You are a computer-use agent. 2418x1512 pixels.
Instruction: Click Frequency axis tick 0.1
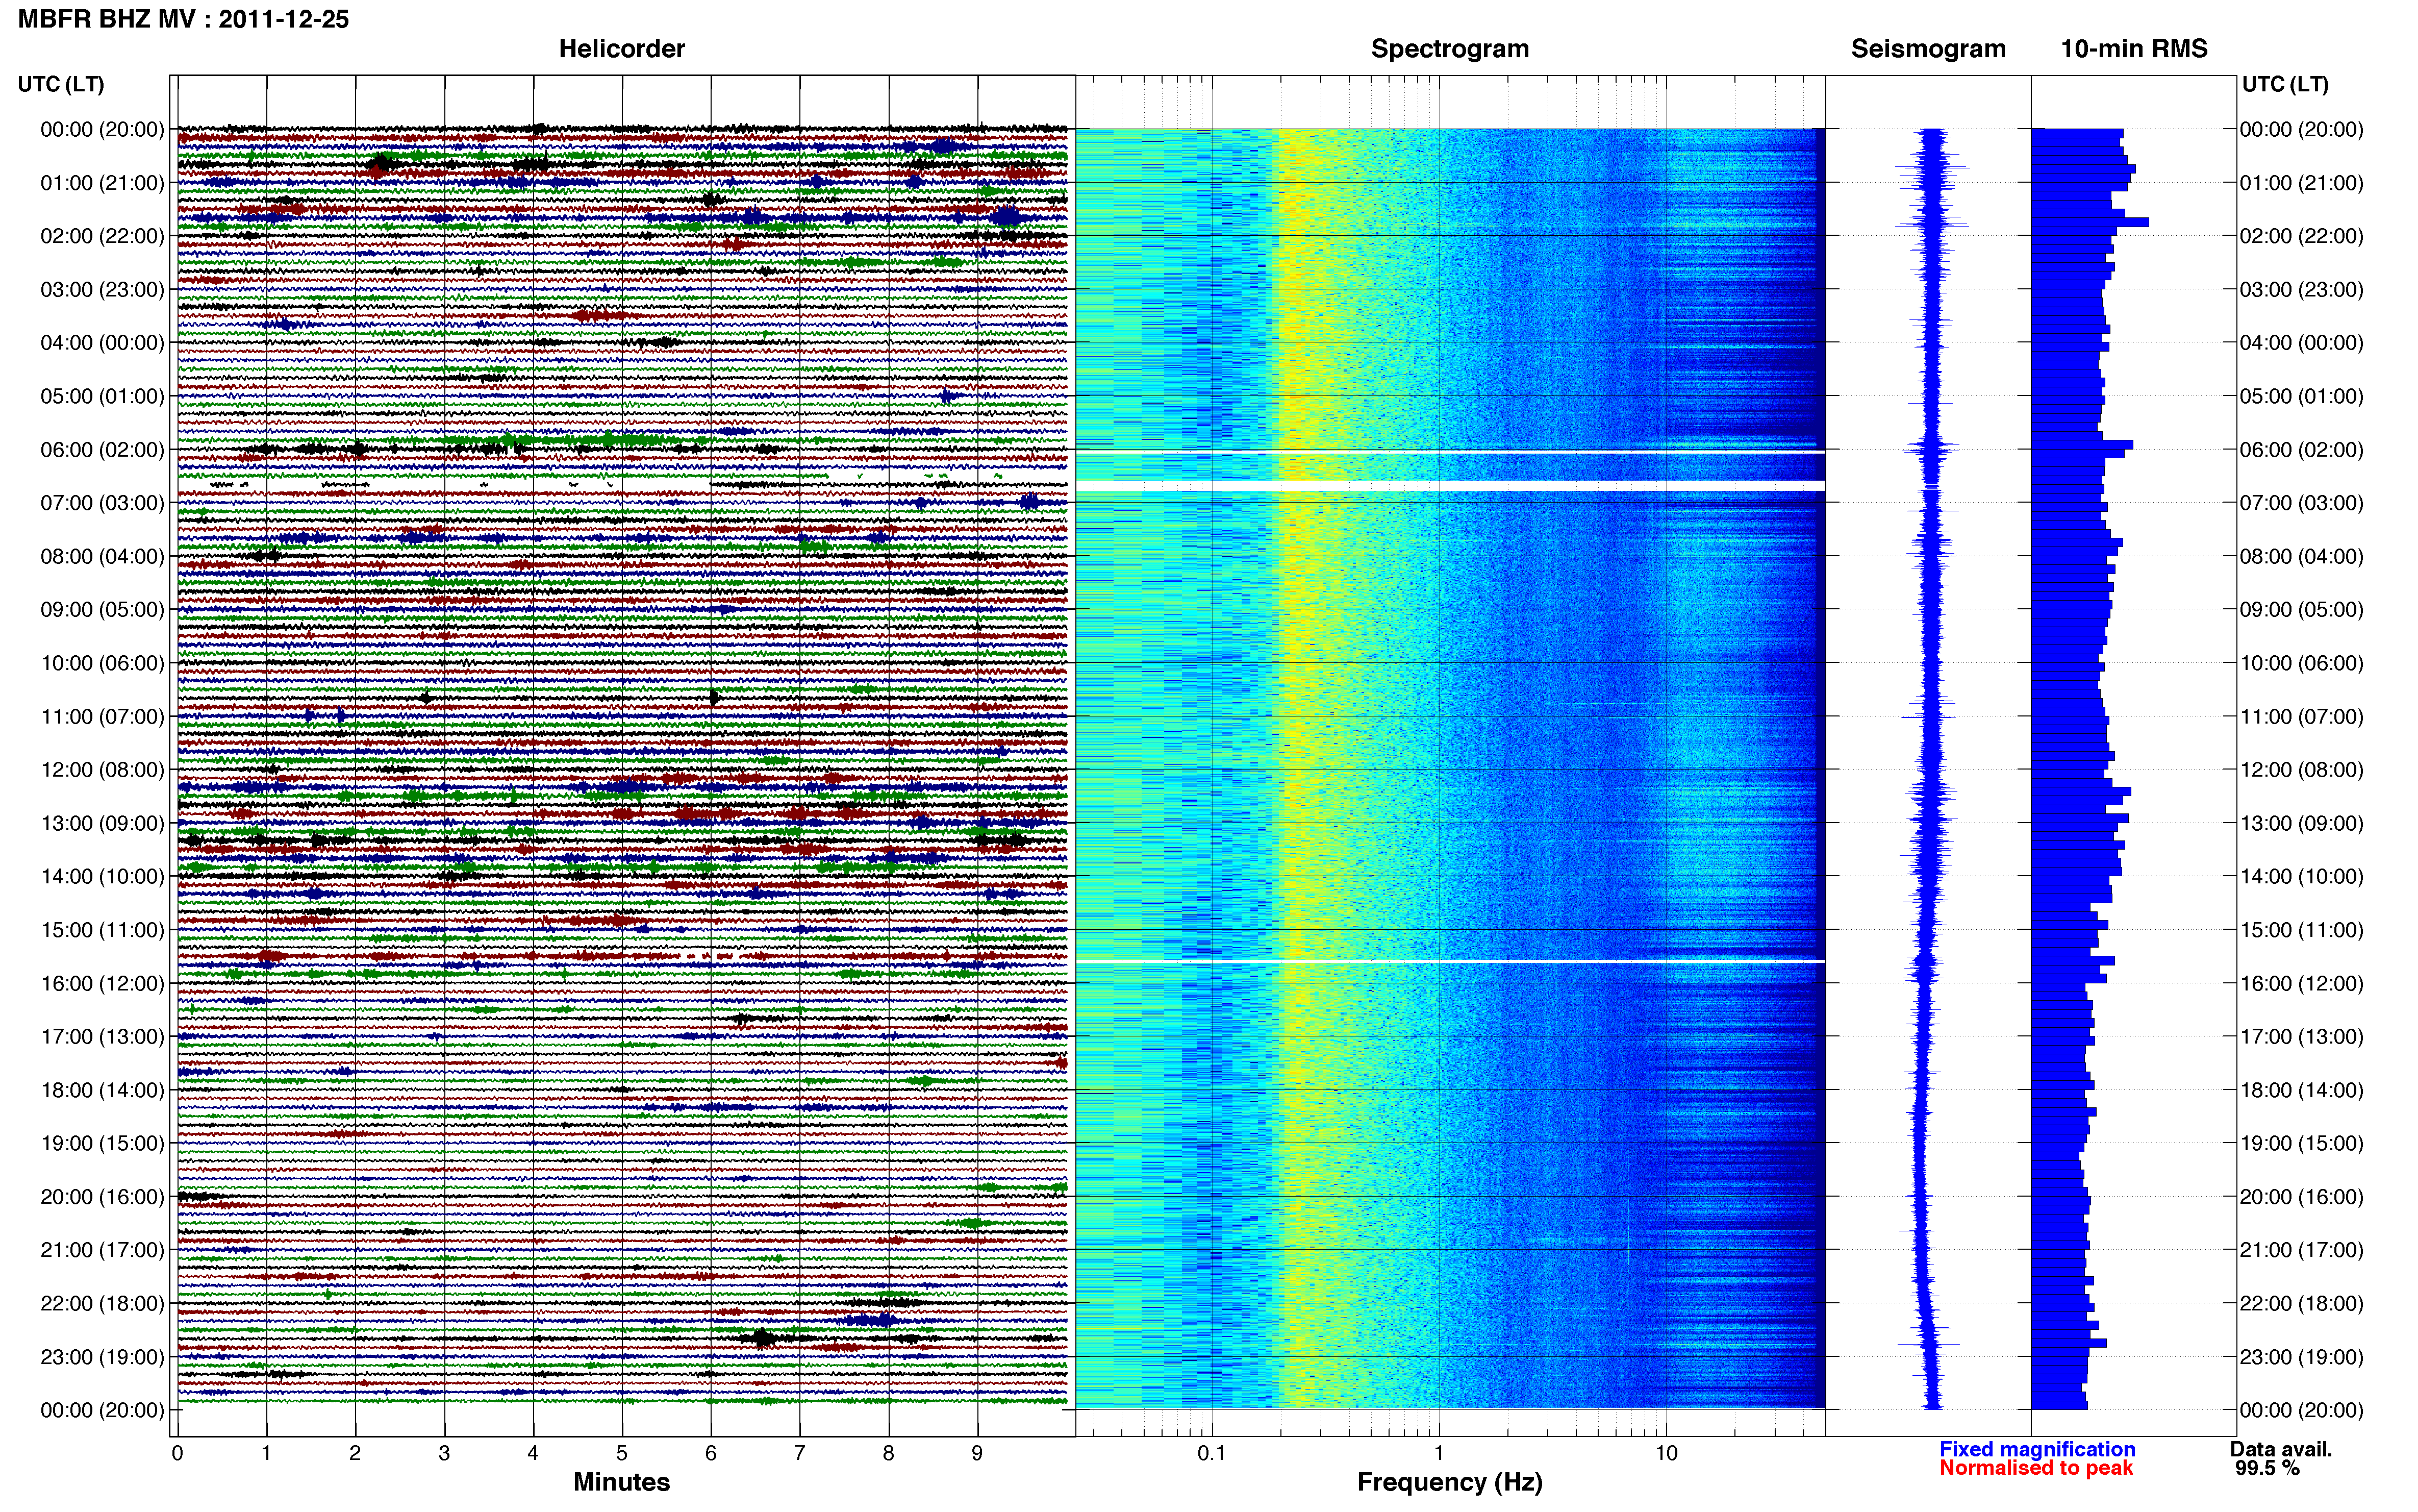1212,1454
